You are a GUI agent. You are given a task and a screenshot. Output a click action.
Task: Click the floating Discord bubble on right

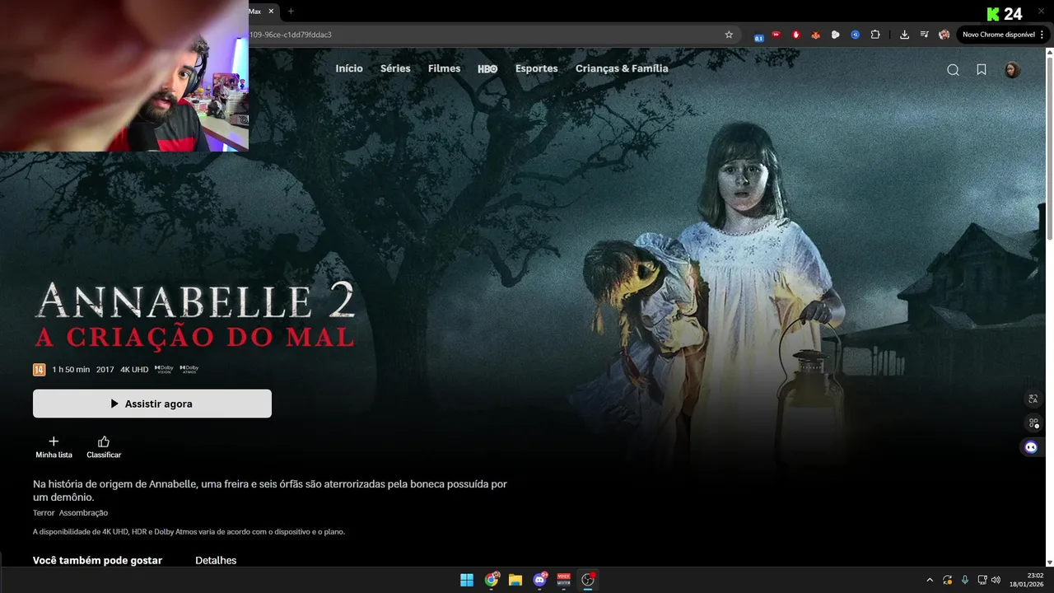point(1031,447)
